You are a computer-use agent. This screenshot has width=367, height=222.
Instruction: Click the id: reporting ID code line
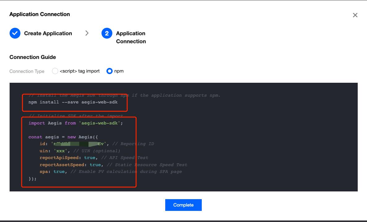pos(97,144)
